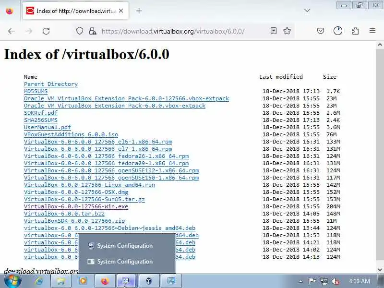Click the 18-Dec-2018 17:13 date of MD5SUMS
Viewport: 384px width, 288px height.
291,91
